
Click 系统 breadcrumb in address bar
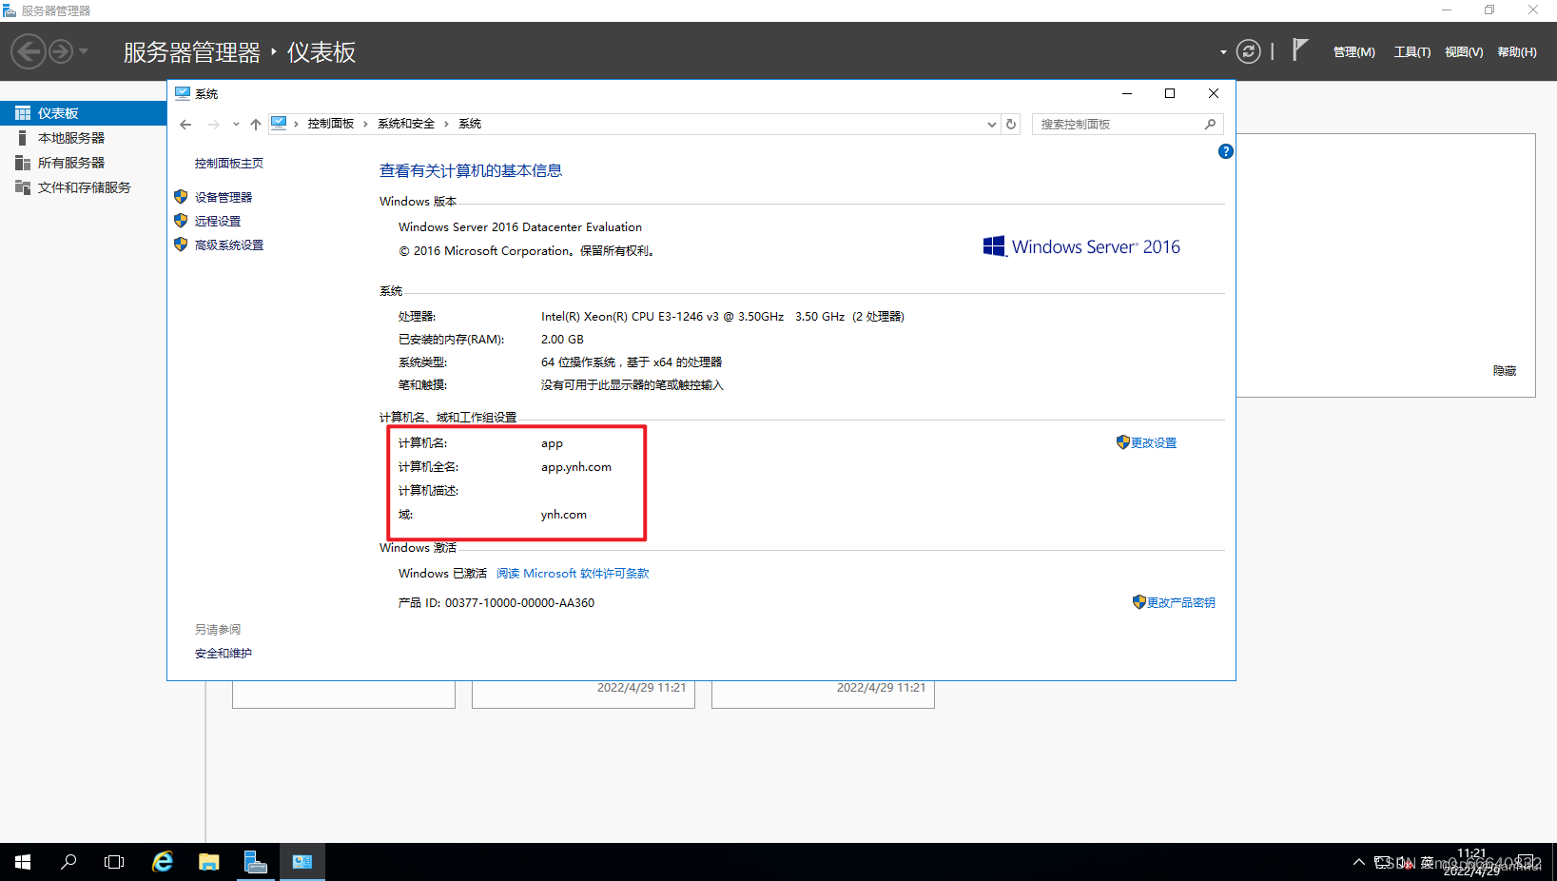click(x=470, y=124)
